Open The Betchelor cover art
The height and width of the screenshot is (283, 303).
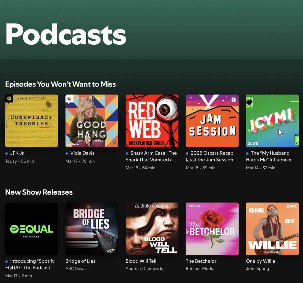212,229
